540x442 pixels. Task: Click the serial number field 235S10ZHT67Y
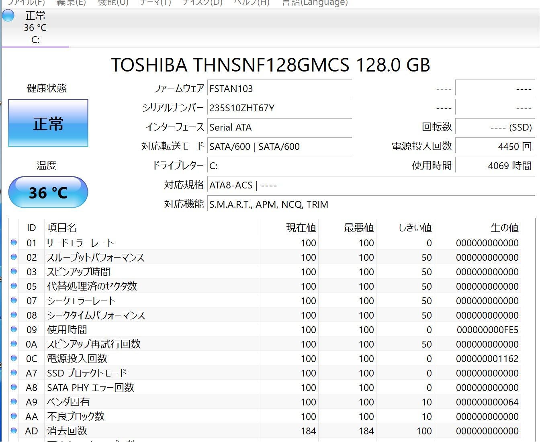click(280, 108)
